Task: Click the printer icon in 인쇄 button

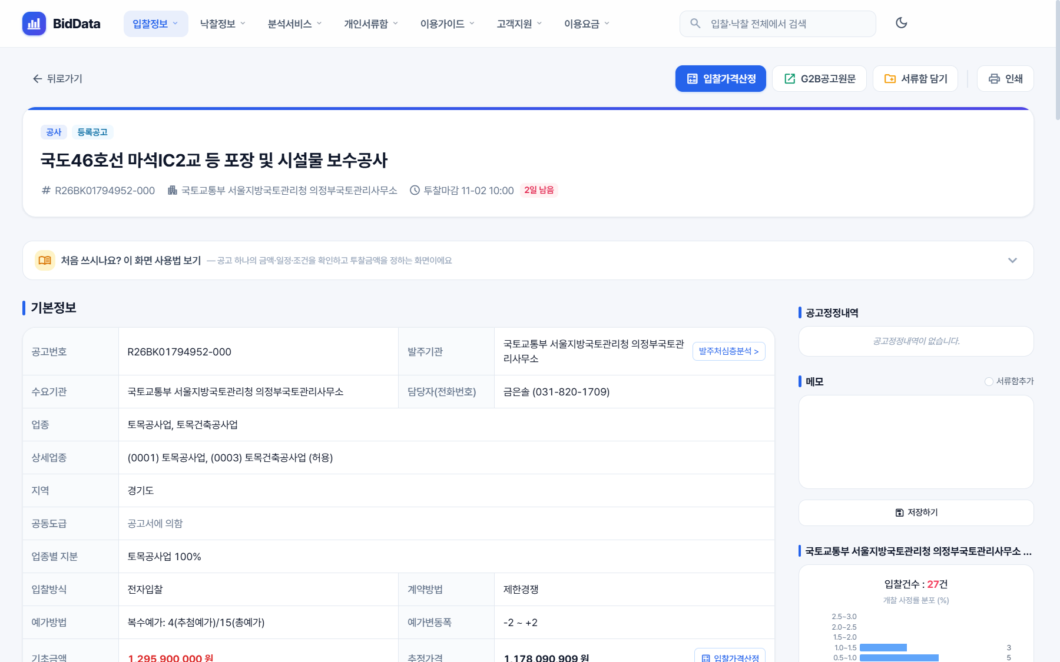Action: (x=994, y=79)
